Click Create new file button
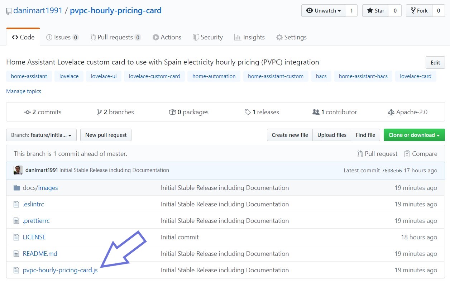Image resolution: width=450 pixels, height=282 pixels. pyautogui.click(x=290, y=135)
